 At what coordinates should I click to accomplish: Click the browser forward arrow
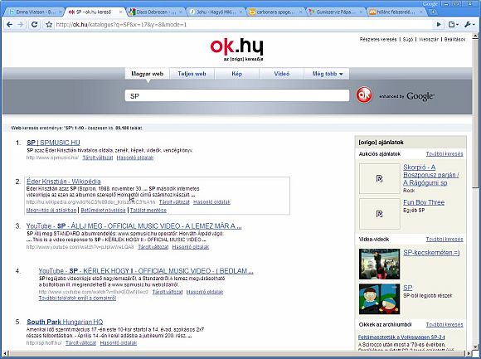tap(21, 25)
